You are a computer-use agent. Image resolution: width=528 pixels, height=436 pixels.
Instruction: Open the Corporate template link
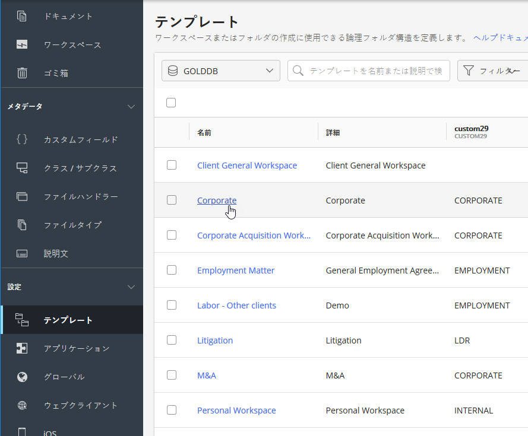(216, 201)
